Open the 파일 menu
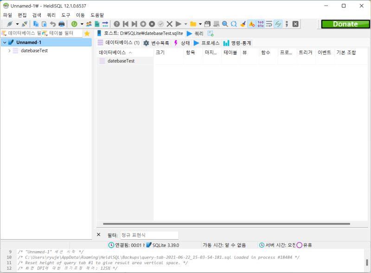The image size is (371, 273). [7, 15]
